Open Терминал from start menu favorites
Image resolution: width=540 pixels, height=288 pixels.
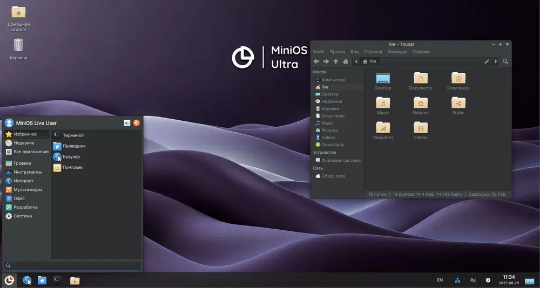[x=97, y=135]
